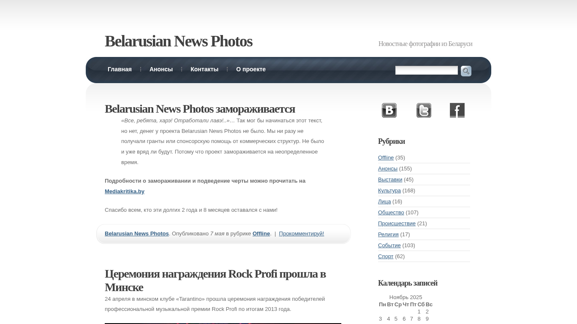Click the Ноябрь 2025 calendar caption
The height and width of the screenshot is (324, 577).
(x=406, y=297)
